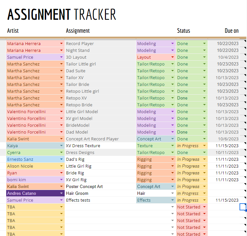The image size is (247, 236).
Task: Open Ernesto Sanz artist dropdown
Action: pos(61,159)
